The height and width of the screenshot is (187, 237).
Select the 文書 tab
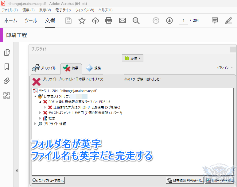pyautogui.click(x=50, y=21)
